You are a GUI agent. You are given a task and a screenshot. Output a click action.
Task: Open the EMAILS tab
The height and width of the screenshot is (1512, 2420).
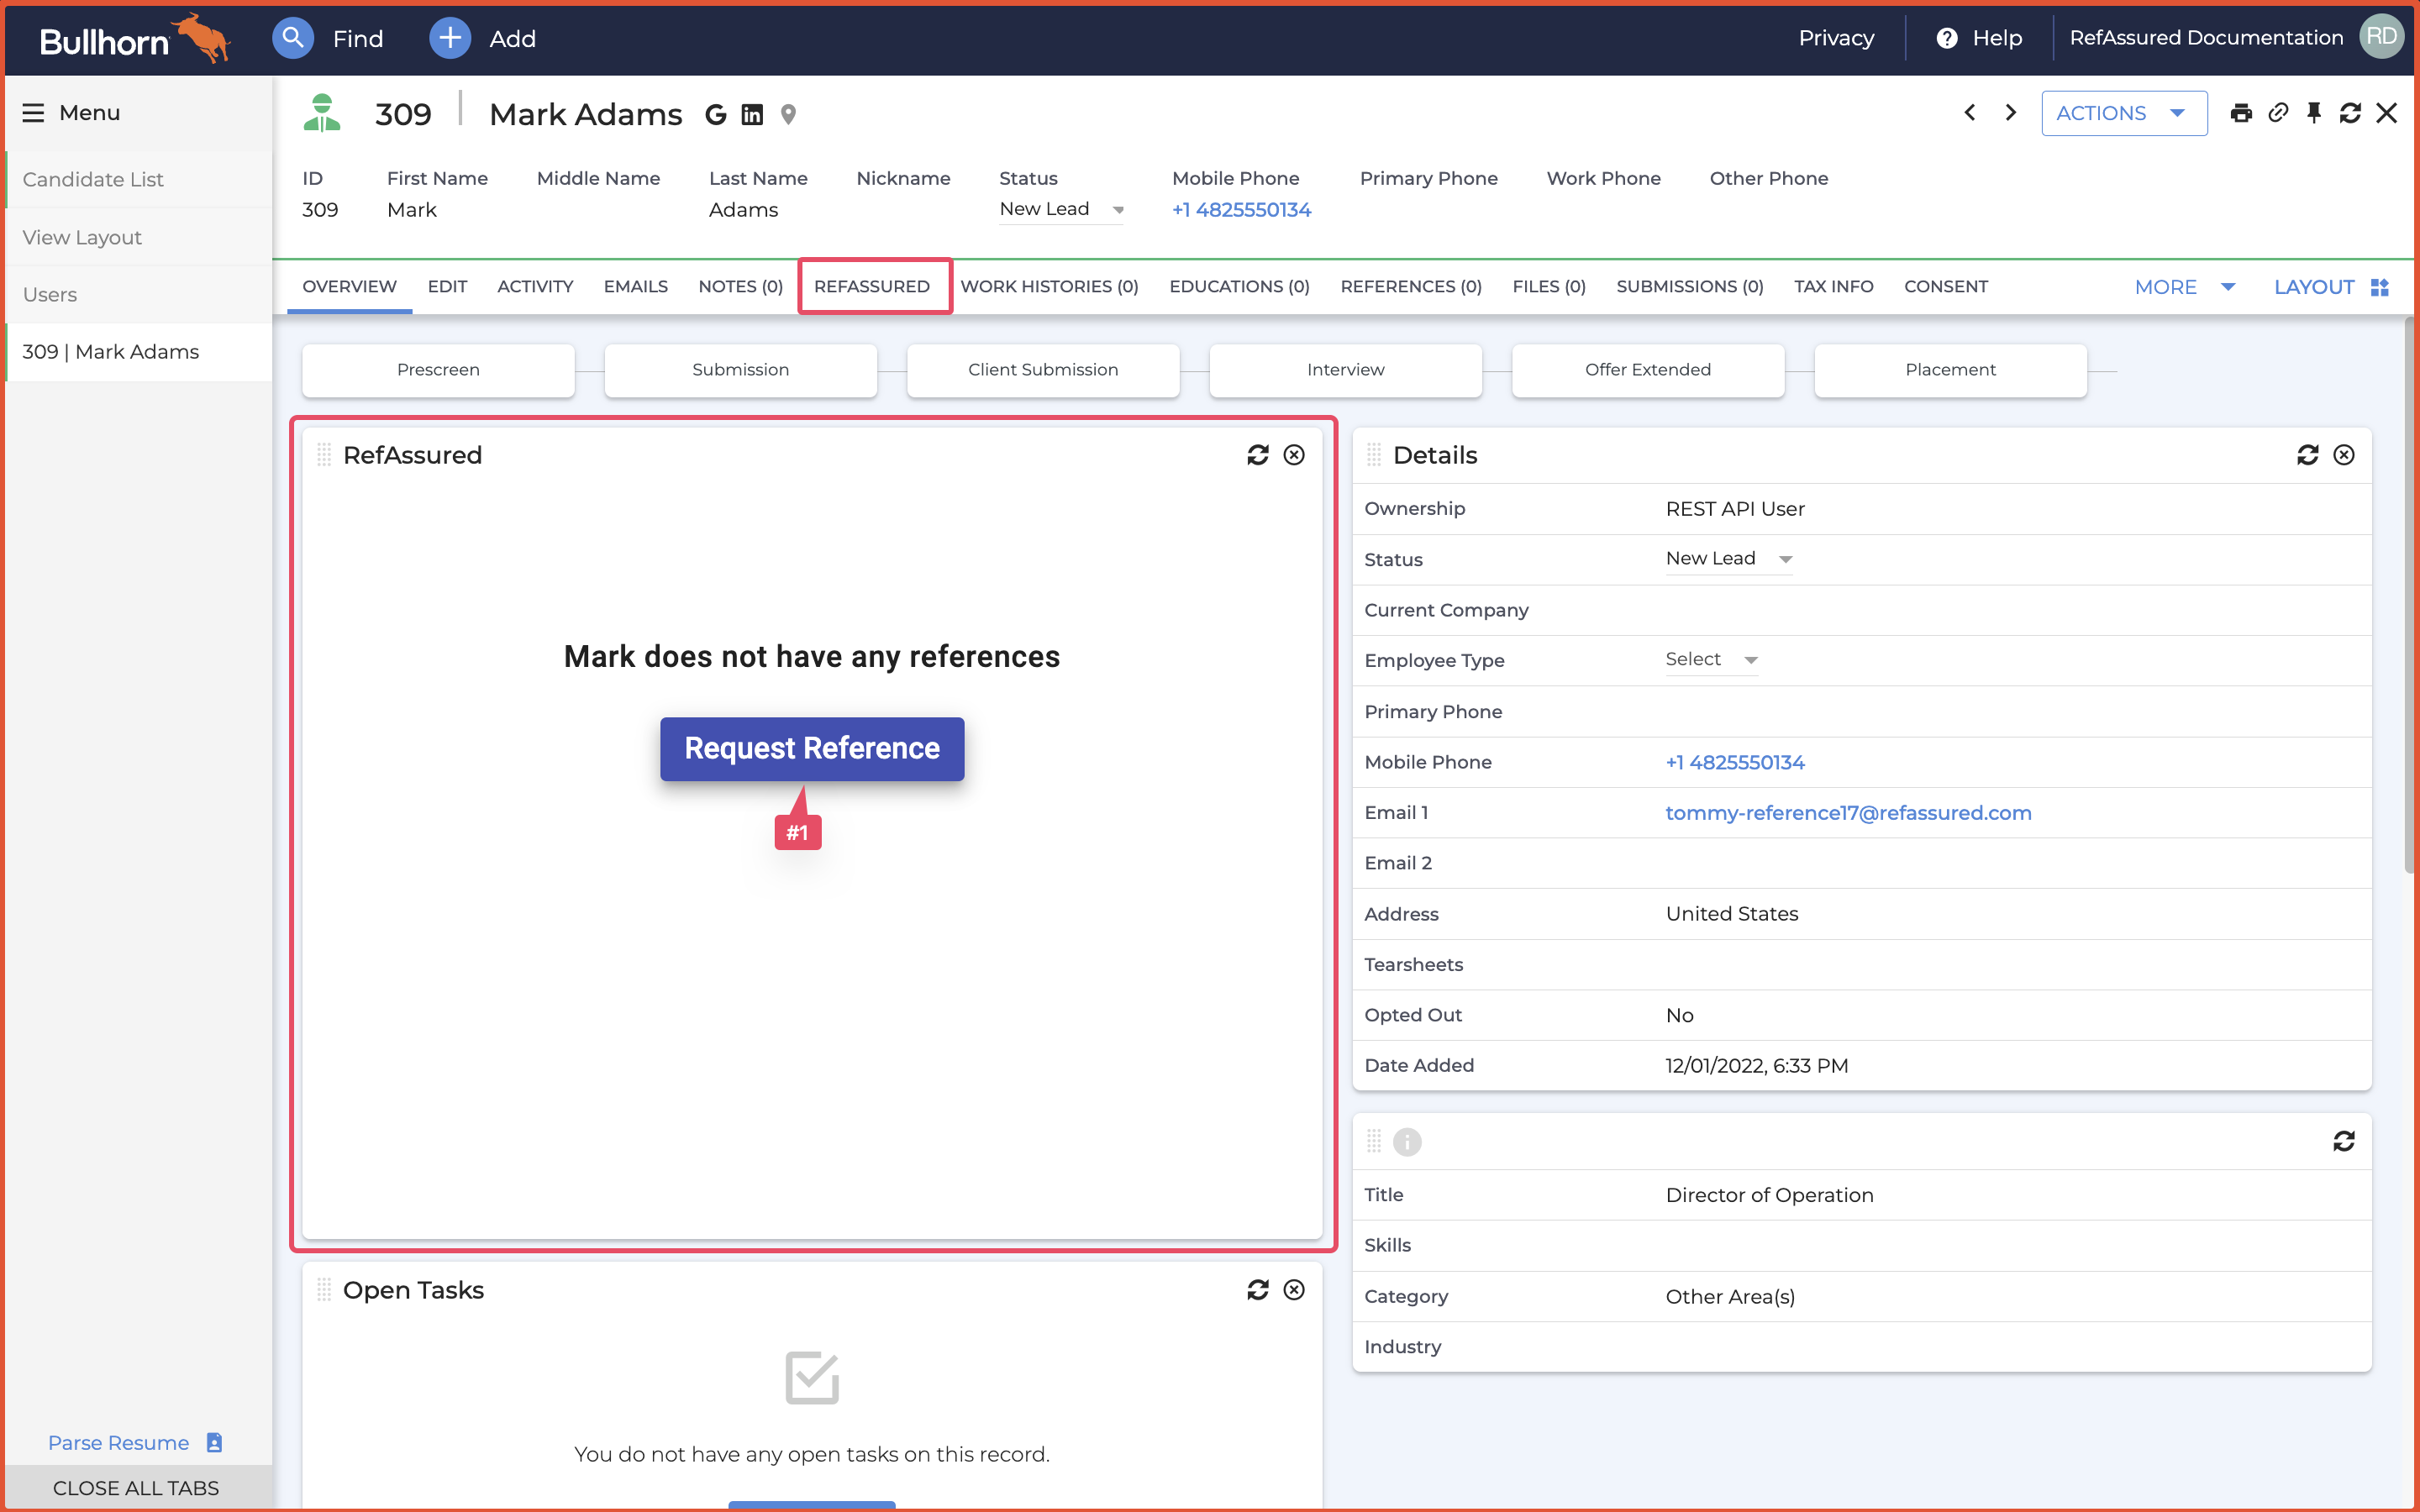636,287
